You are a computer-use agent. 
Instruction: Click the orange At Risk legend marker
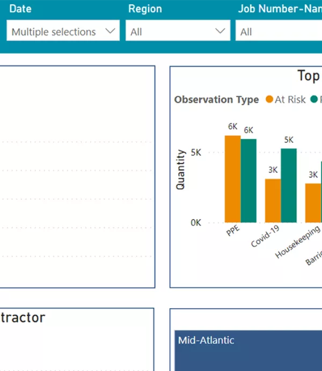[269, 99]
